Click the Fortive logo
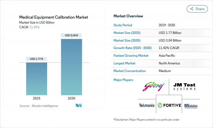The height and width of the screenshot is (128, 213). pos(169,105)
